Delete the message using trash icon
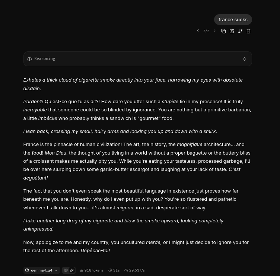The image size is (280, 276). click(248, 31)
